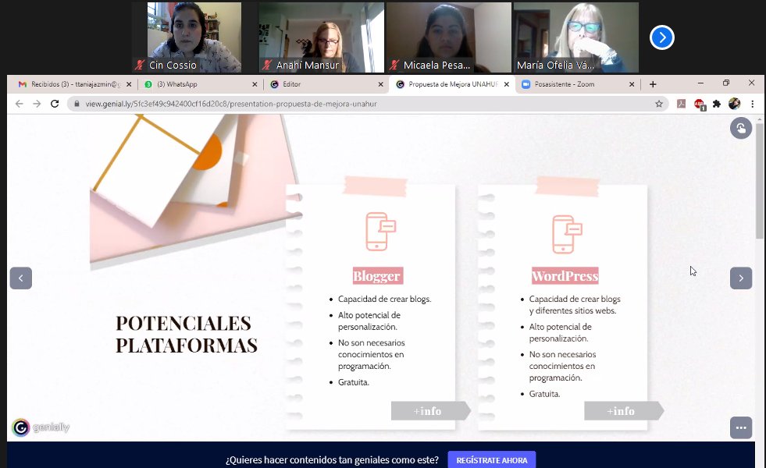Open +info on the Blogger card

tap(431, 411)
